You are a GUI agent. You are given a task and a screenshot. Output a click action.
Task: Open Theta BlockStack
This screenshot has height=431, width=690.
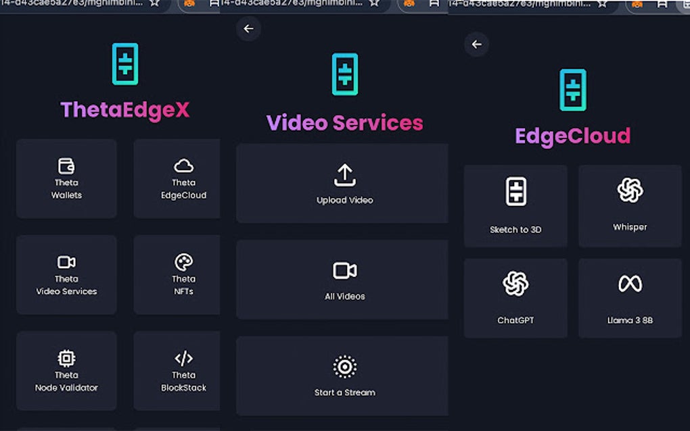[177, 370]
